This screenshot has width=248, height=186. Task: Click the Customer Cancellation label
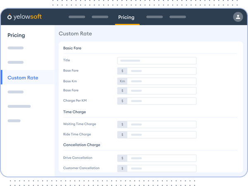point(81,168)
